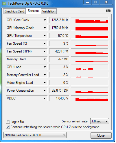Open the Memory Used dropdown arrow
Image resolution: width=116 pixels, height=143 pixels.
coord(45,59)
